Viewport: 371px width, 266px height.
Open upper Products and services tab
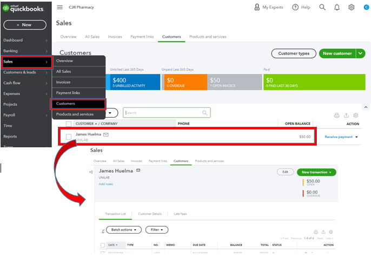coord(208,37)
